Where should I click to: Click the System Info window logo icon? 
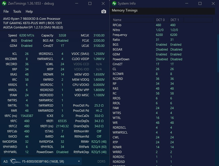tap(114, 3)
